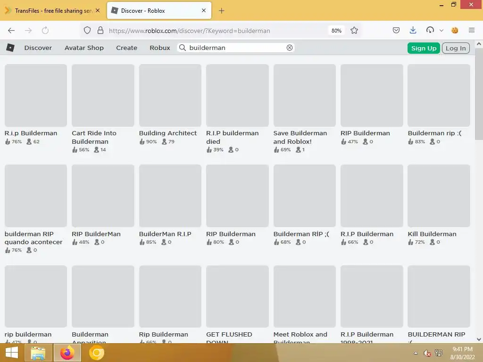Open the Avatar Shop menu item
The width and height of the screenshot is (483, 362).
(84, 48)
